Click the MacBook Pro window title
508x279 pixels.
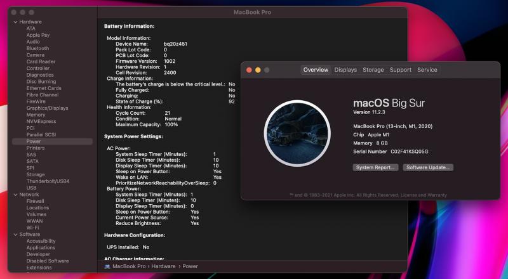click(x=252, y=12)
